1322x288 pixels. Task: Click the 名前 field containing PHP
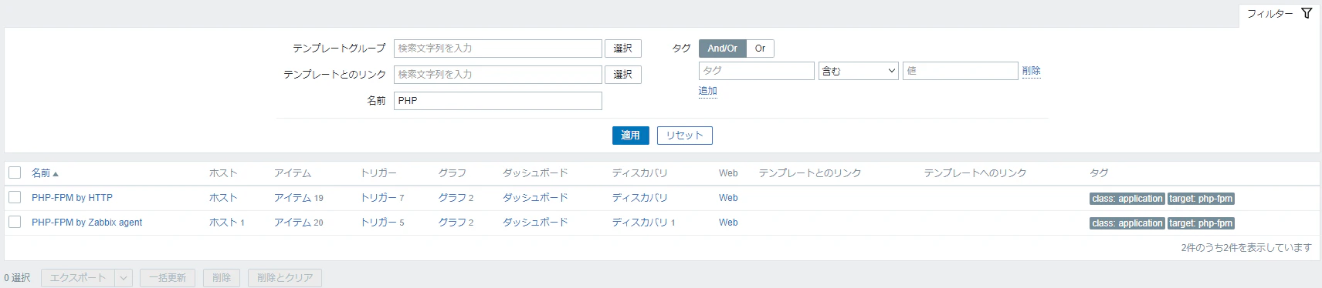[x=497, y=101]
